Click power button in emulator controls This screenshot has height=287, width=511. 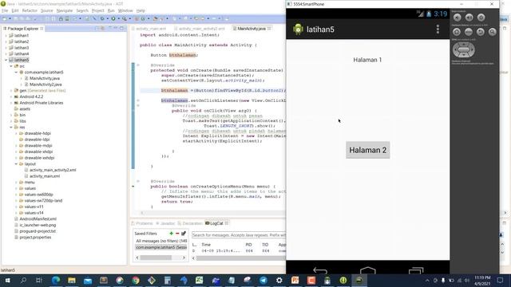(x=481, y=18)
